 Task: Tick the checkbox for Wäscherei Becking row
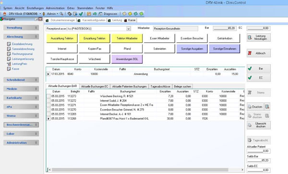point(48,96)
